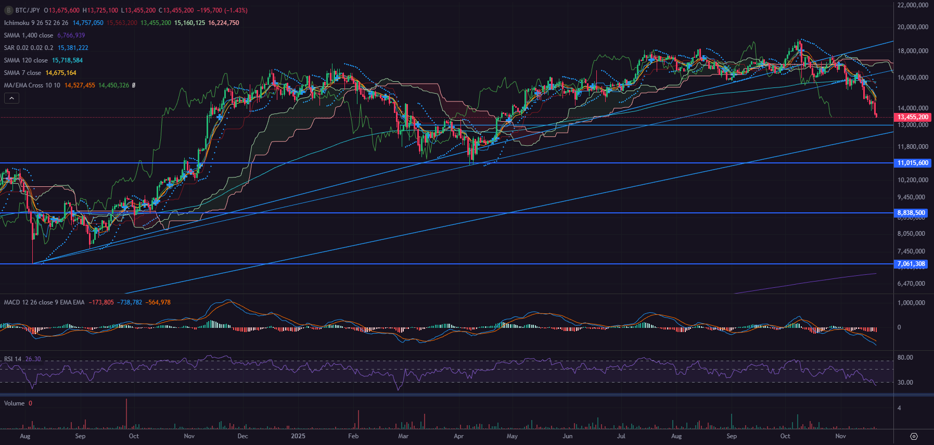
Task: Click the red current price label 13,455,200
Action: click(x=913, y=117)
